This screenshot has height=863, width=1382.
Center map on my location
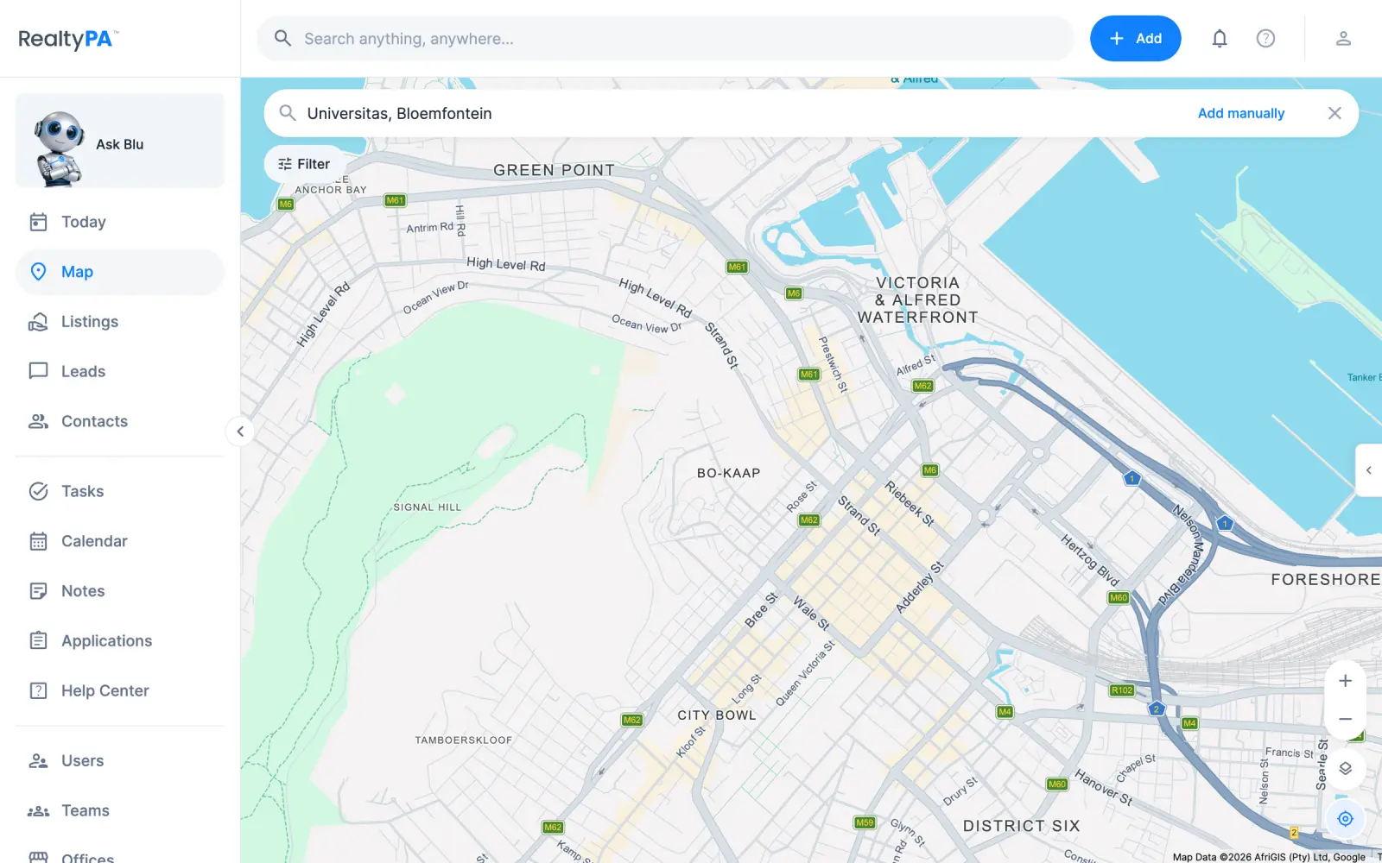pyautogui.click(x=1345, y=818)
